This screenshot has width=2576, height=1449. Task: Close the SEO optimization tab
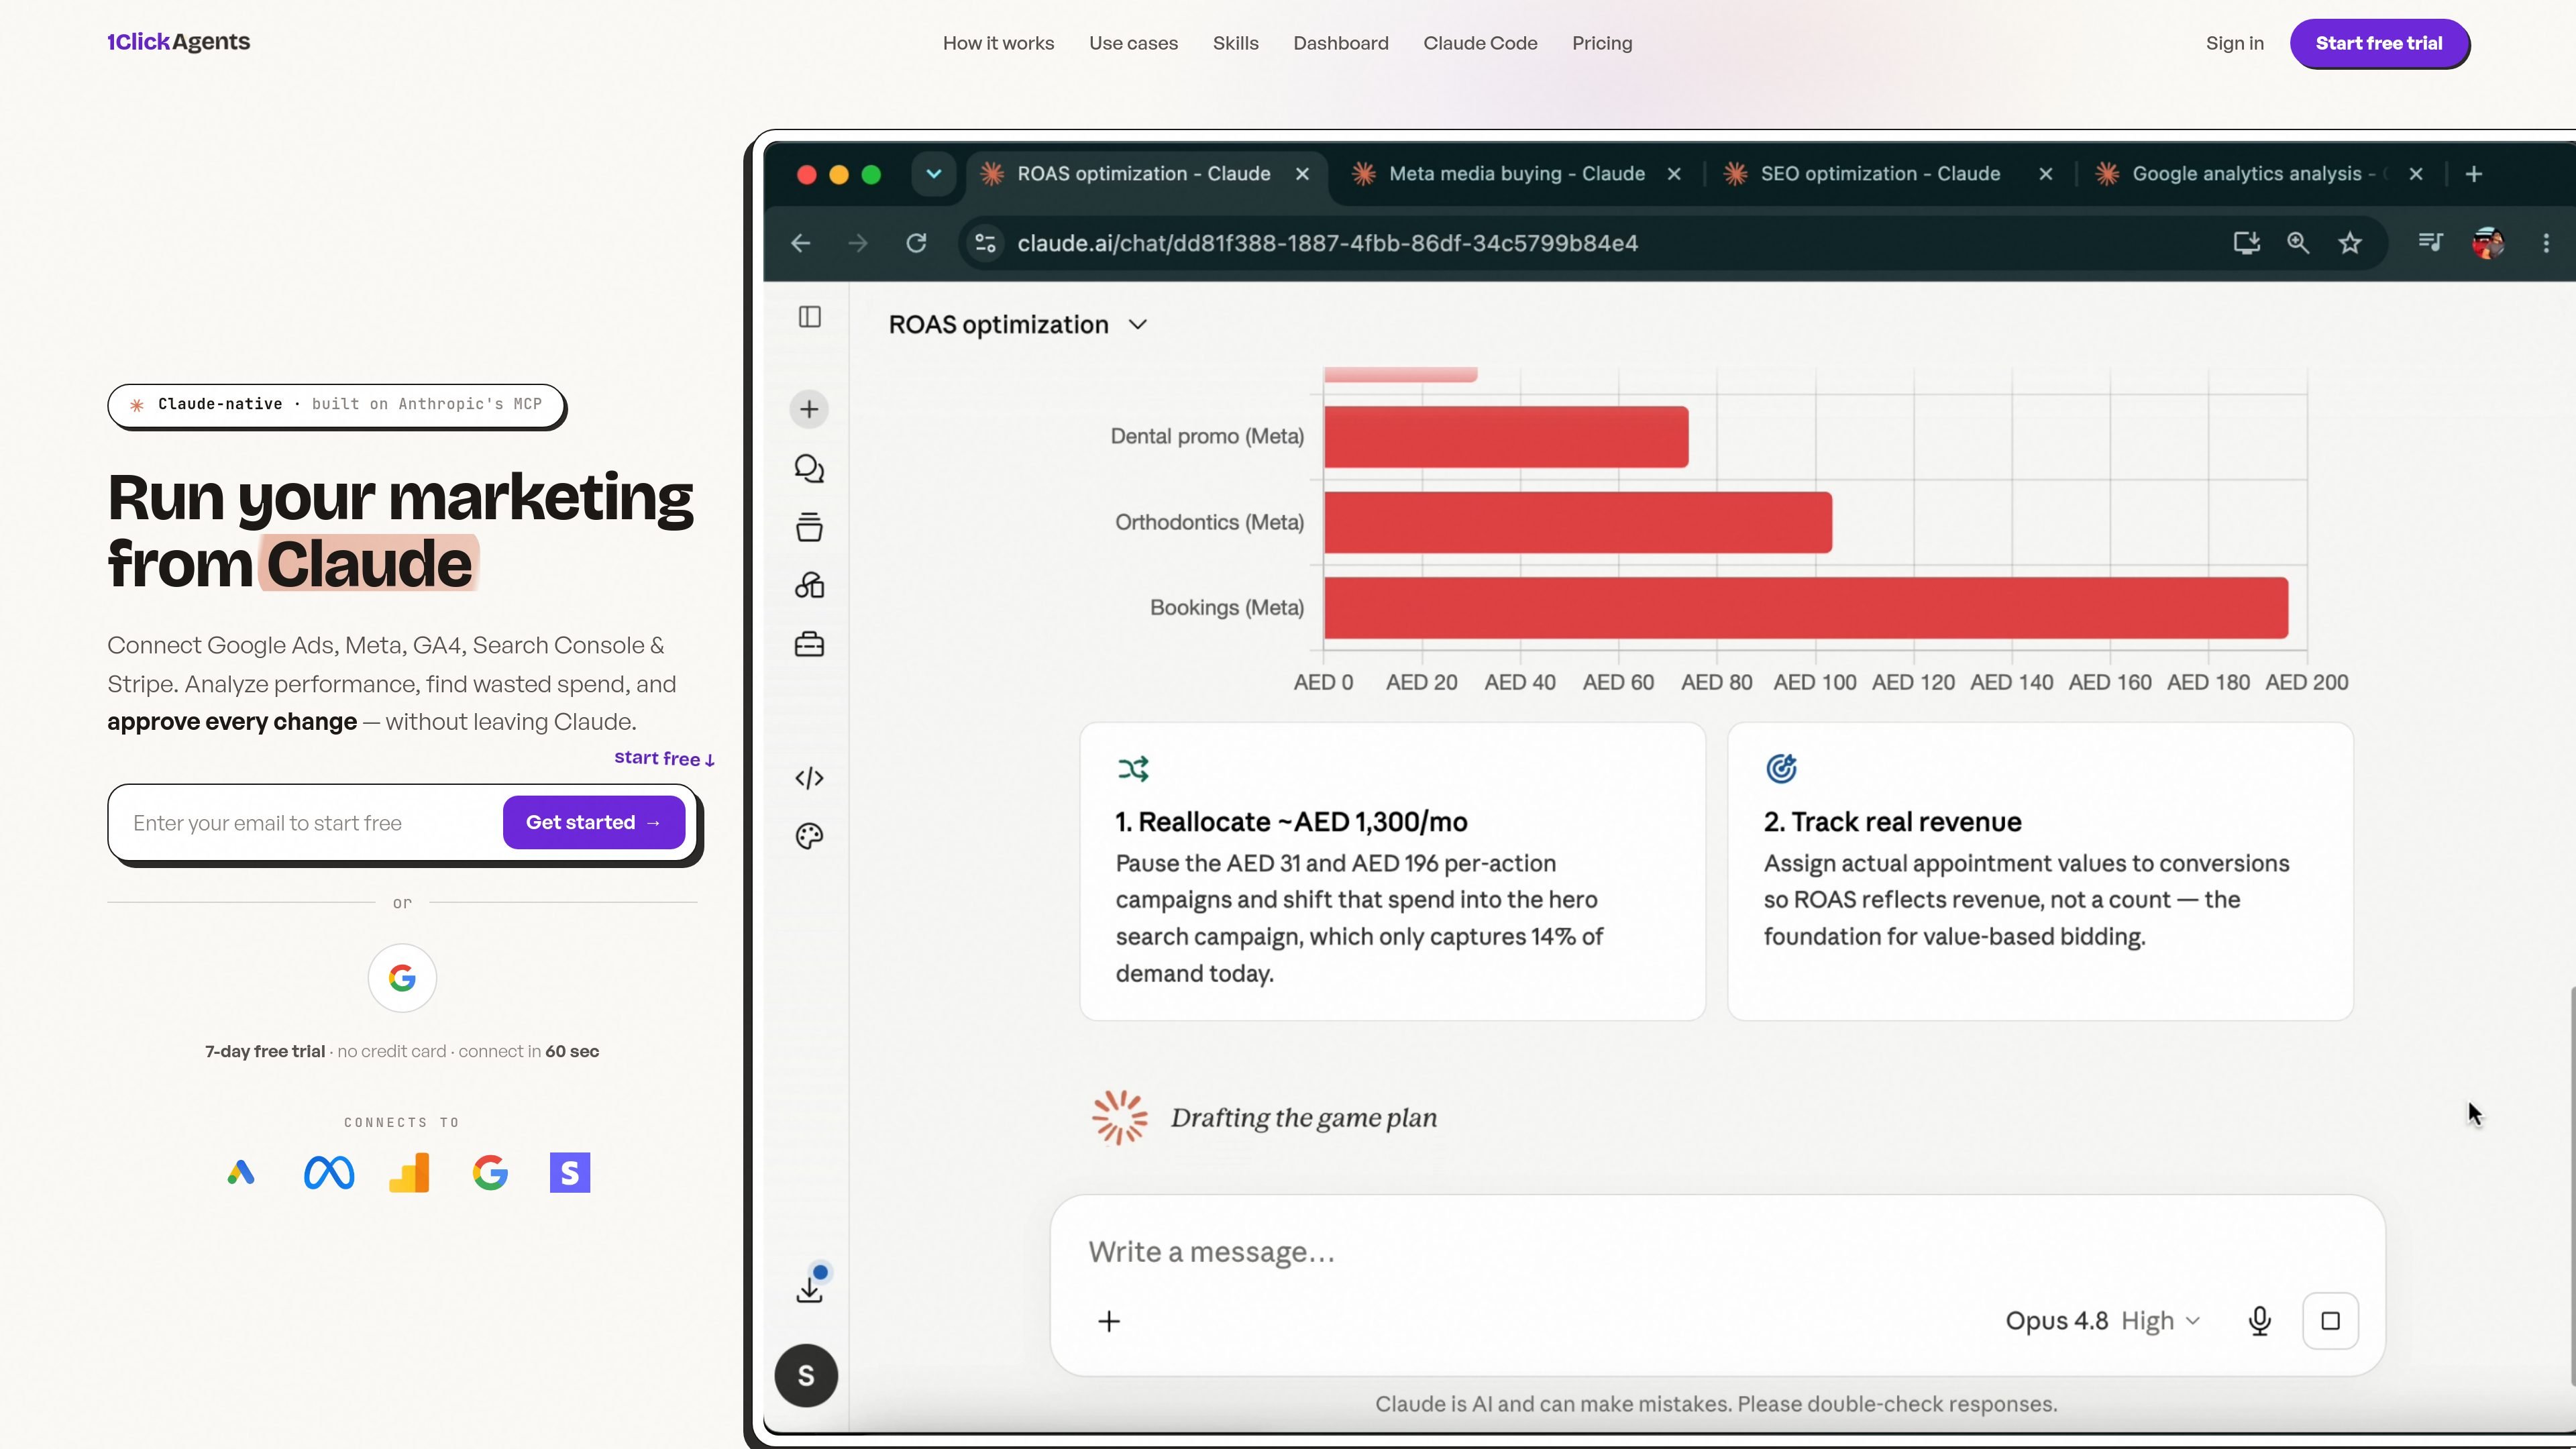tap(2046, 174)
